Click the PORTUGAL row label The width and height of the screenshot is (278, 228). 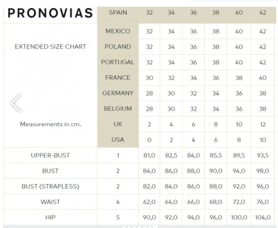[118, 62]
